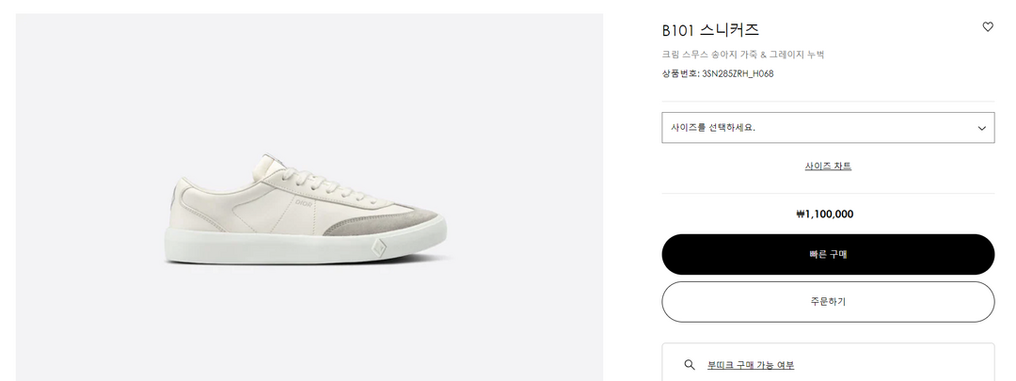Check 부띠크 구매 가능 여부 link
The height and width of the screenshot is (381, 1016).
click(751, 365)
